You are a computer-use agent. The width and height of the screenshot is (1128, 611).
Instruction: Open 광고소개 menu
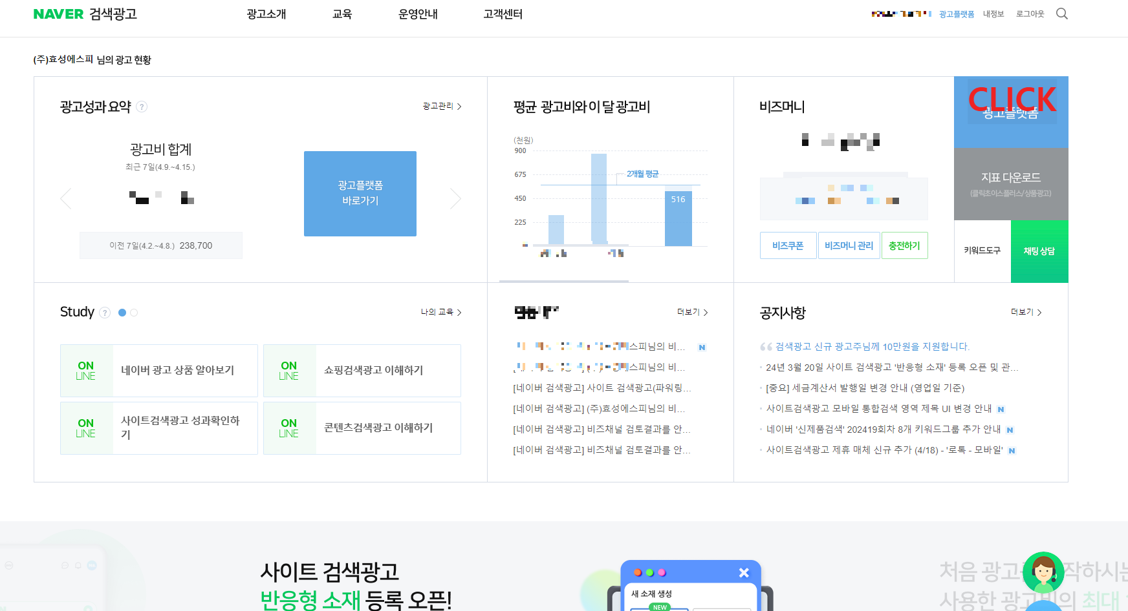266,14
